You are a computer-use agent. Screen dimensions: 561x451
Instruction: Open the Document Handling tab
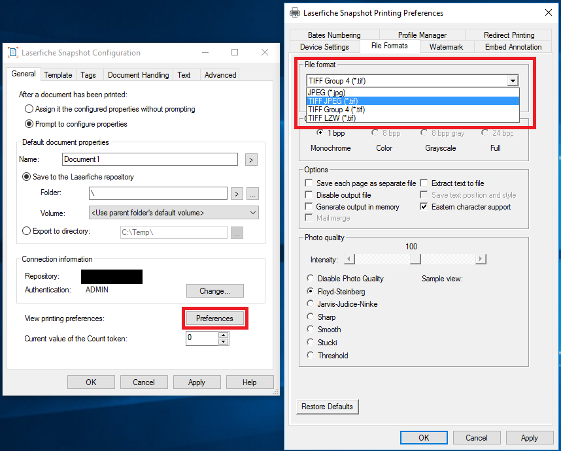pos(138,75)
